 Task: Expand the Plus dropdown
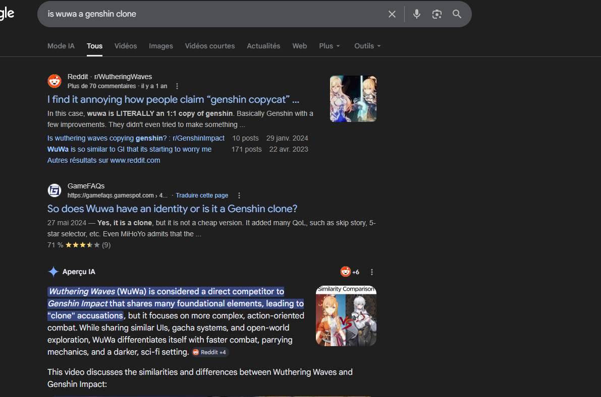click(x=330, y=46)
